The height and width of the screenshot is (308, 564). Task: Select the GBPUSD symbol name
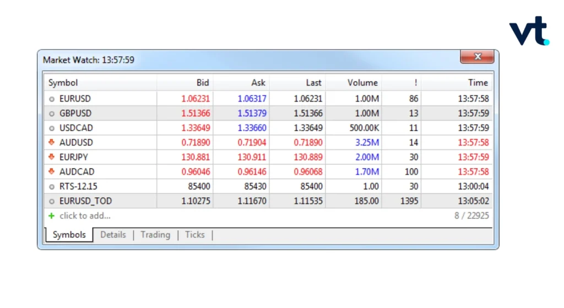pyautogui.click(x=75, y=114)
